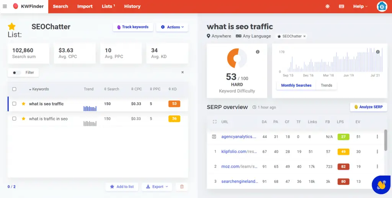Viewport: 392px width, 198px height.
Task: Click the Anywhere location pin
Action: click(209, 36)
